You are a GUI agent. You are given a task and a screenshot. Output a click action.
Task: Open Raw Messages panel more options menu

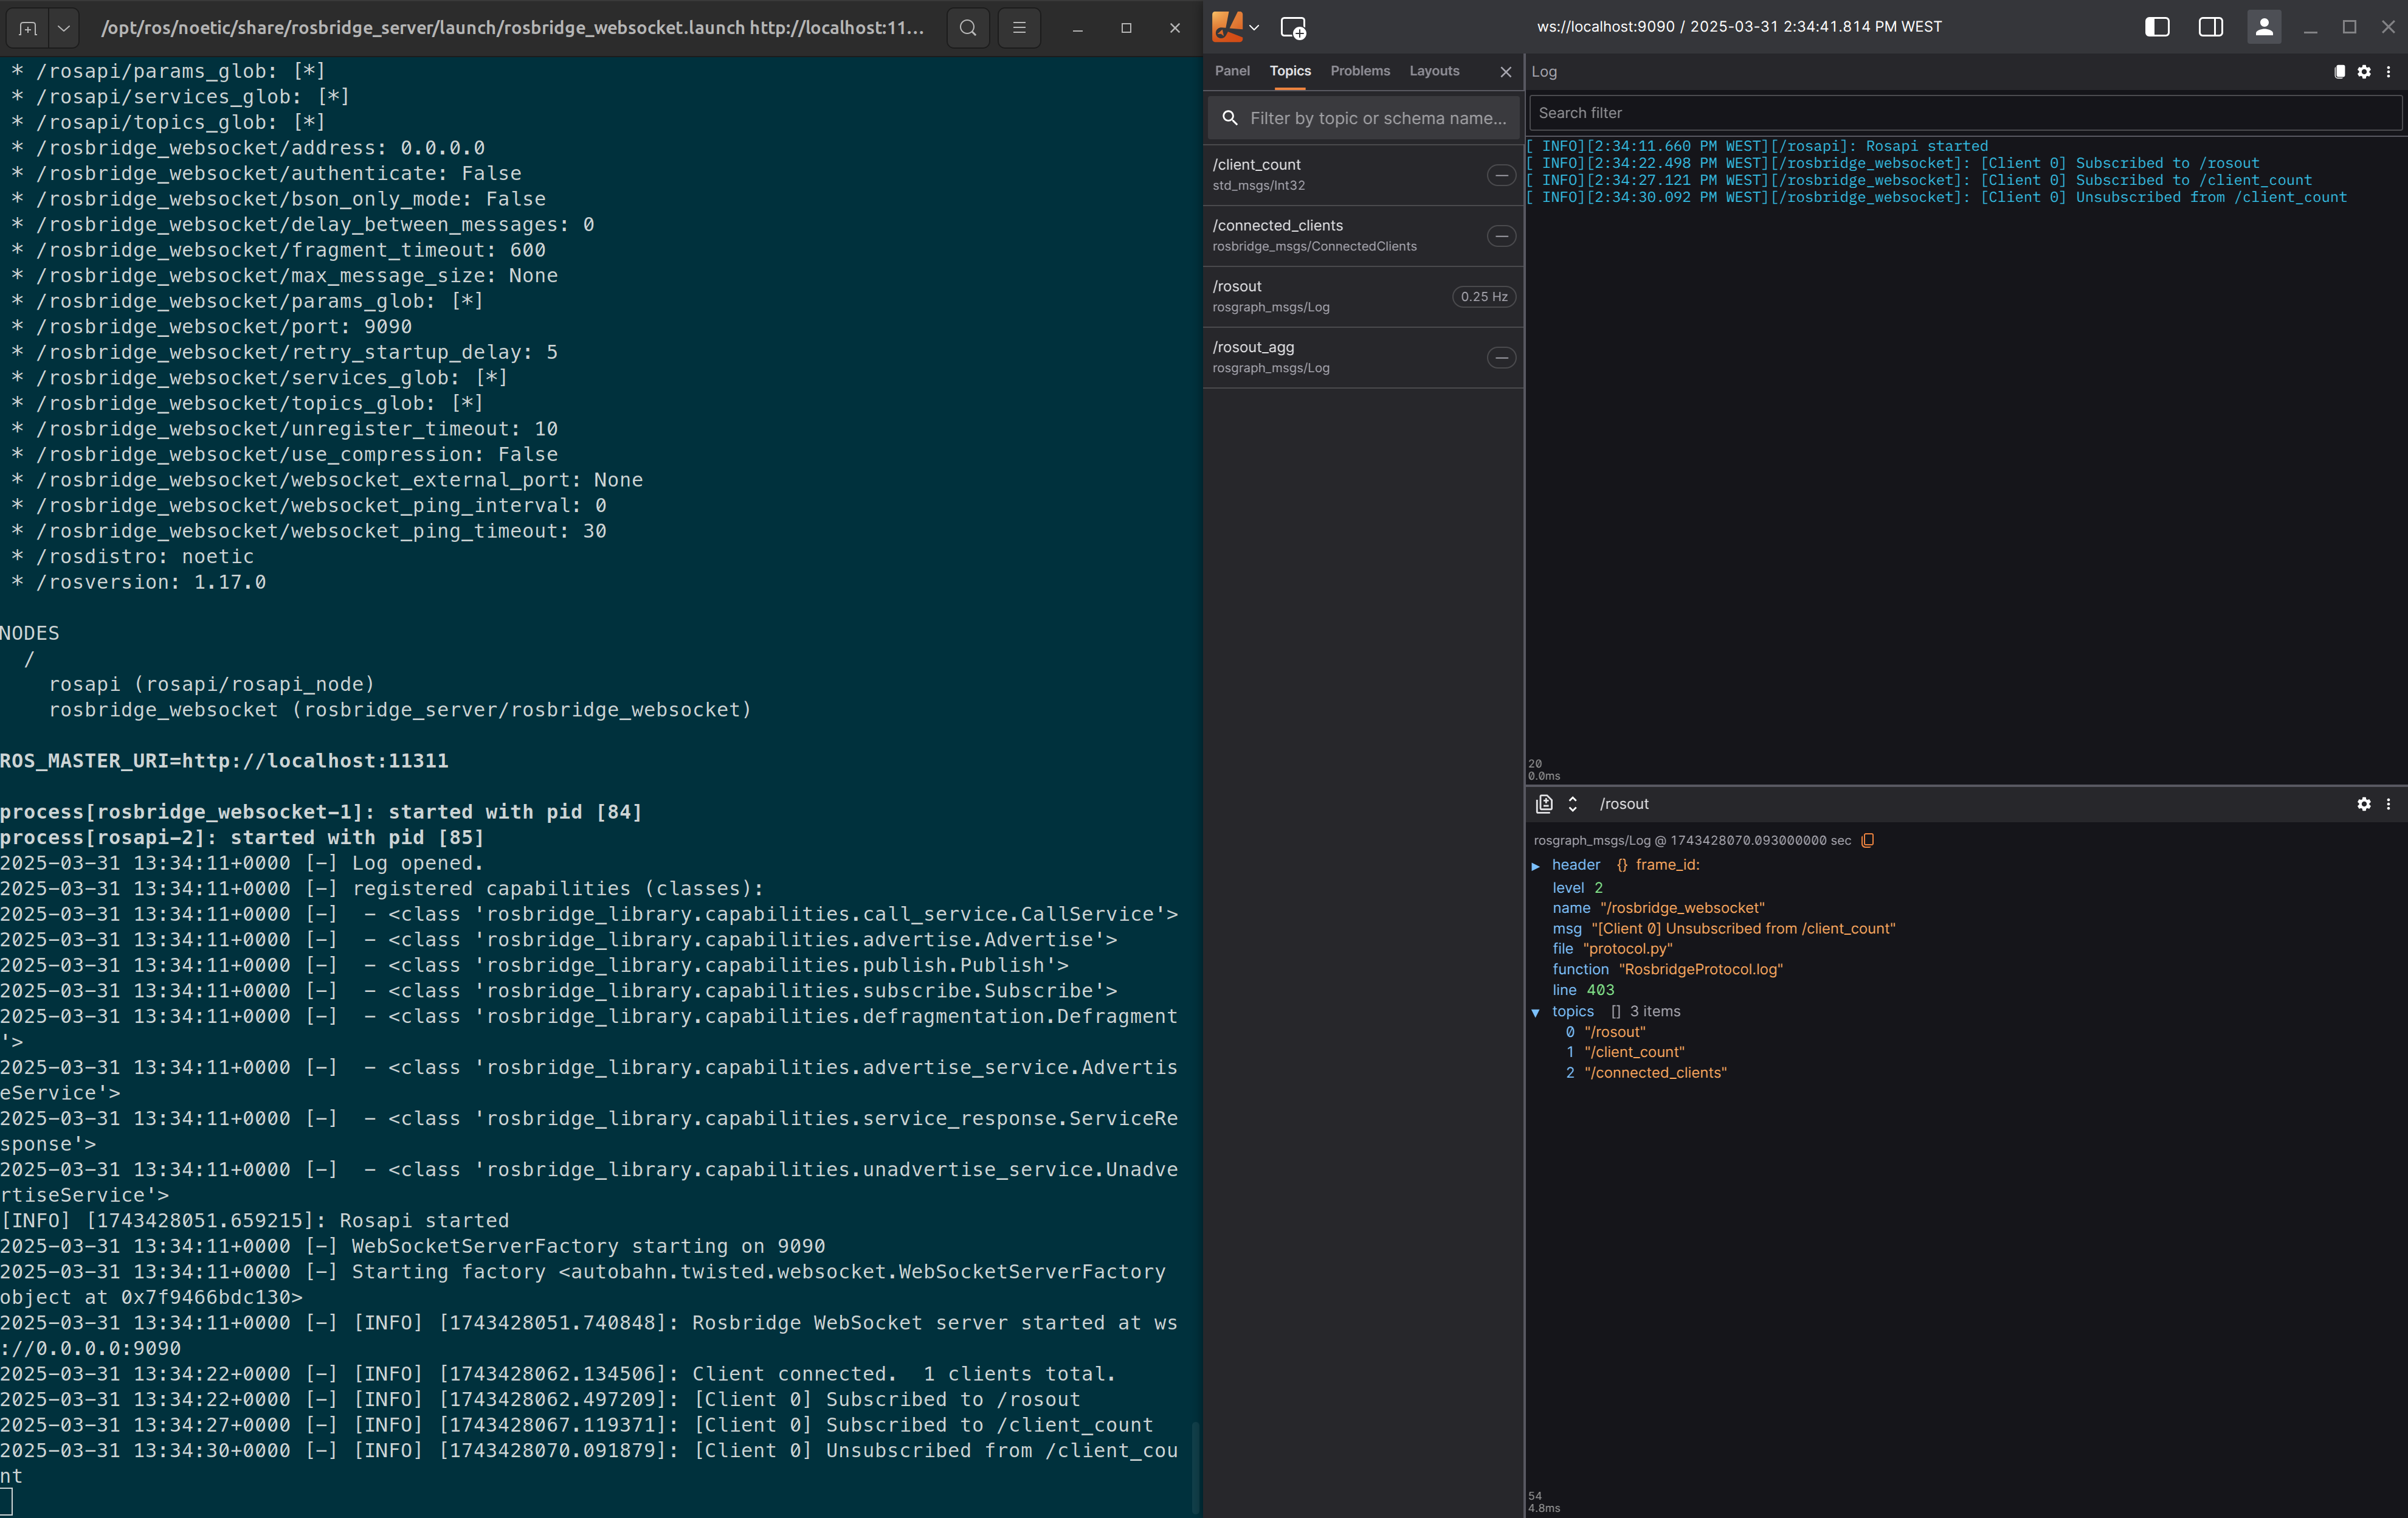click(x=2389, y=805)
